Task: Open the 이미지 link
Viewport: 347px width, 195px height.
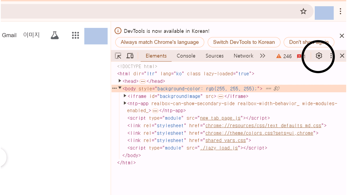Action: click(x=31, y=35)
